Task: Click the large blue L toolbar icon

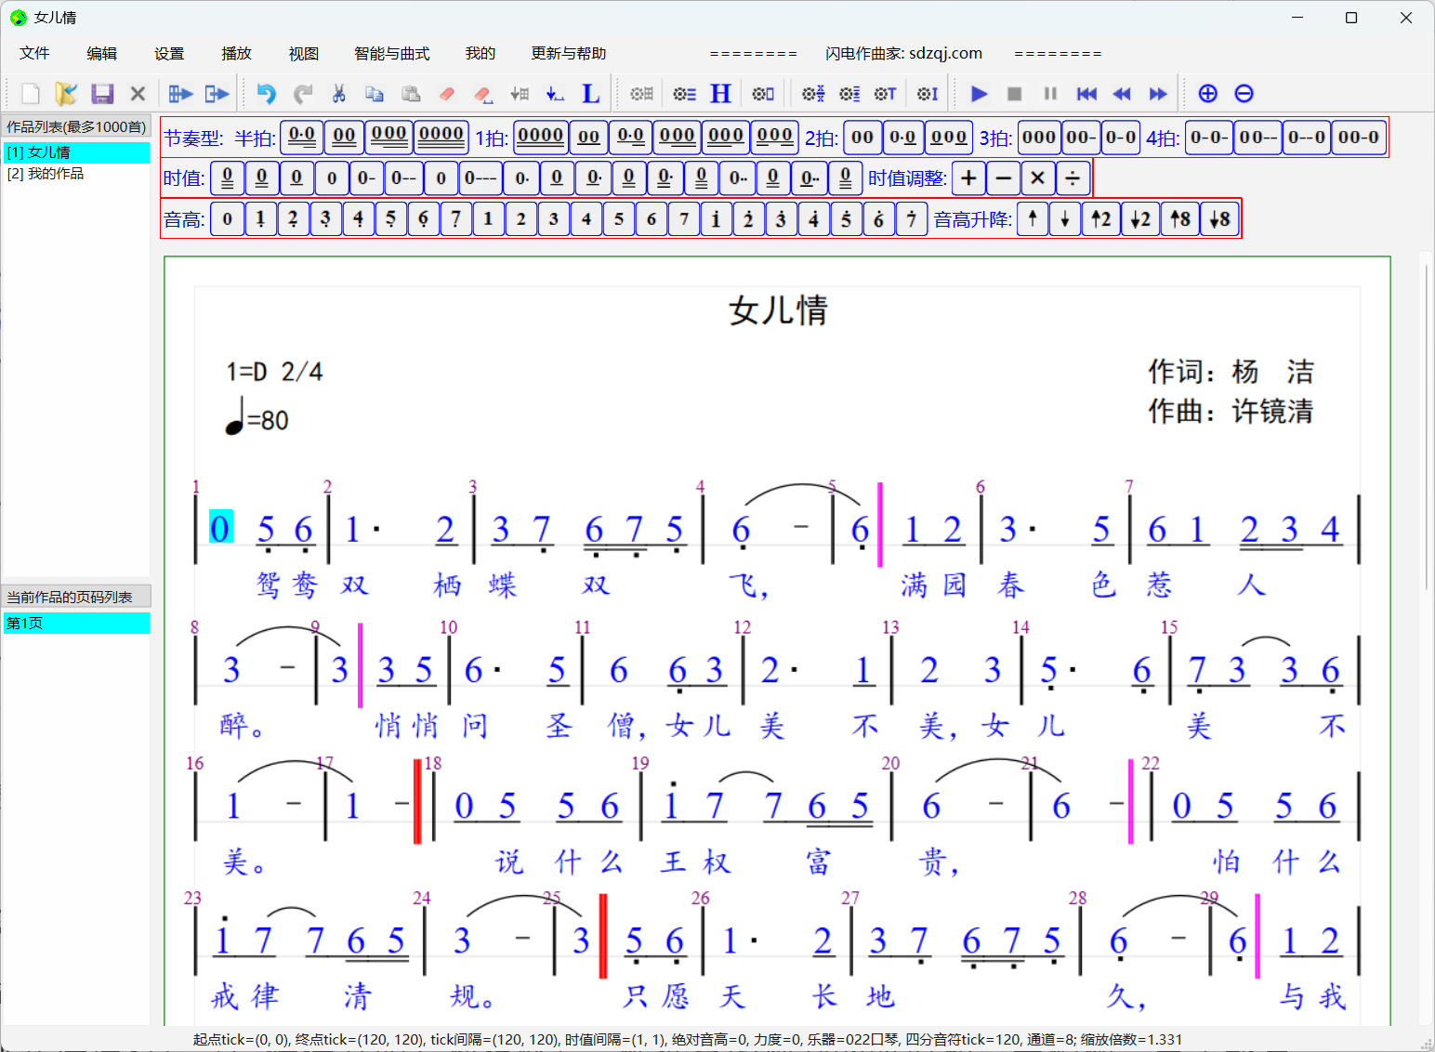Action: coord(590,94)
